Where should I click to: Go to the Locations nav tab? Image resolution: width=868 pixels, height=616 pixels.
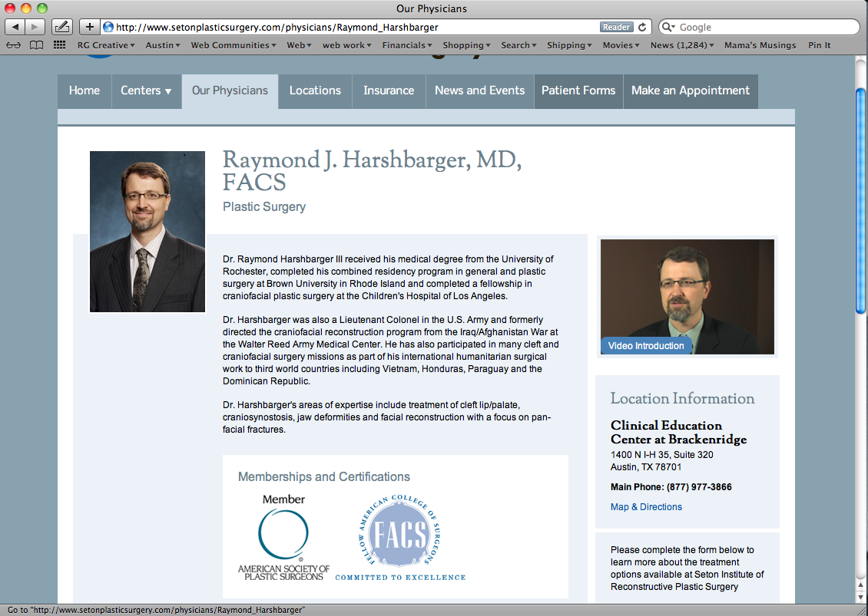(x=315, y=91)
